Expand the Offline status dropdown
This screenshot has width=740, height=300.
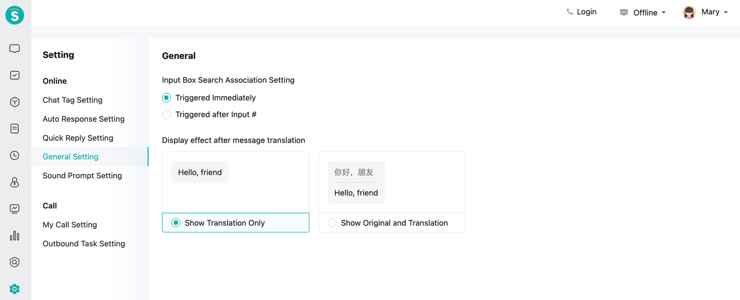[x=643, y=13]
